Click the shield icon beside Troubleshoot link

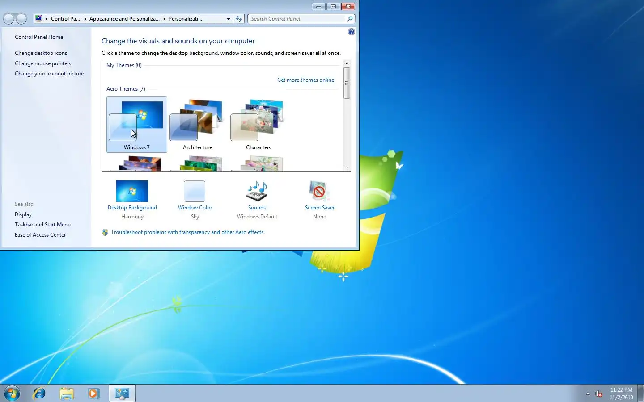105,232
